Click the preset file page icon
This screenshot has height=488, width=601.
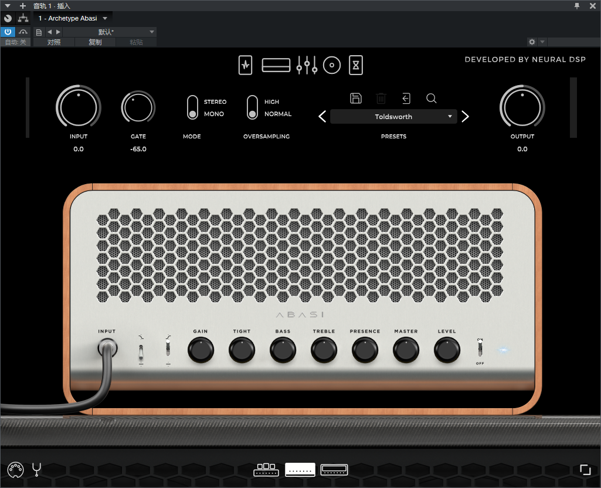pos(39,32)
